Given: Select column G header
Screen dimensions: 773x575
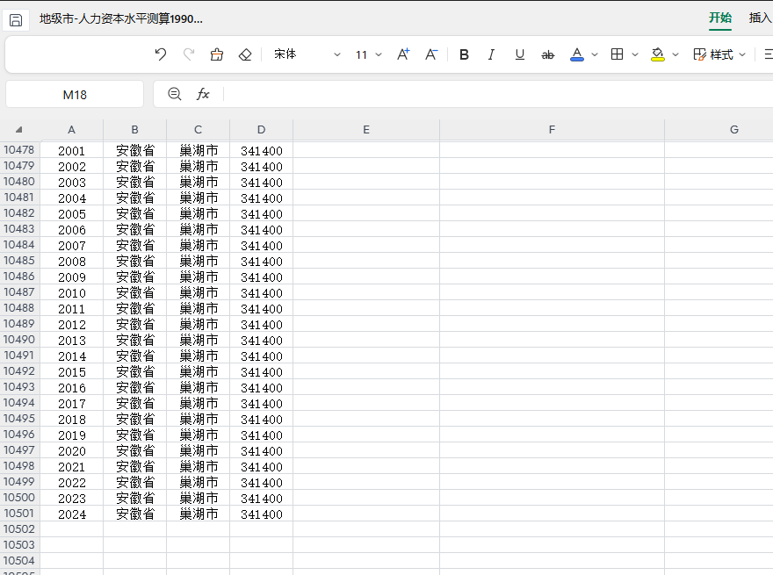Looking at the screenshot, I should click(719, 130).
